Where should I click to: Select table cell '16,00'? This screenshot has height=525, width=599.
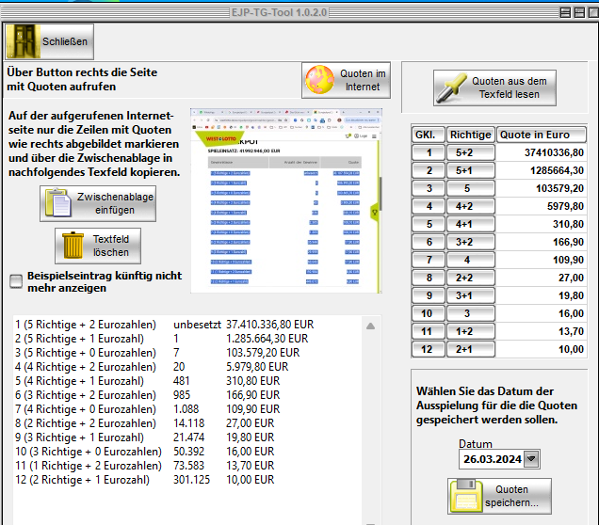click(x=542, y=313)
